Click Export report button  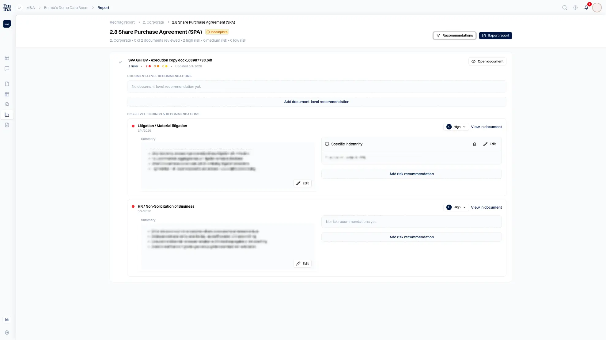[495, 36]
